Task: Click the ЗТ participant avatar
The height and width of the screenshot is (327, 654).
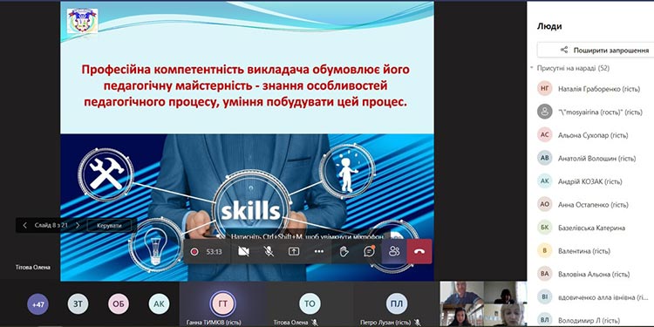Action: click(x=78, y=304)
